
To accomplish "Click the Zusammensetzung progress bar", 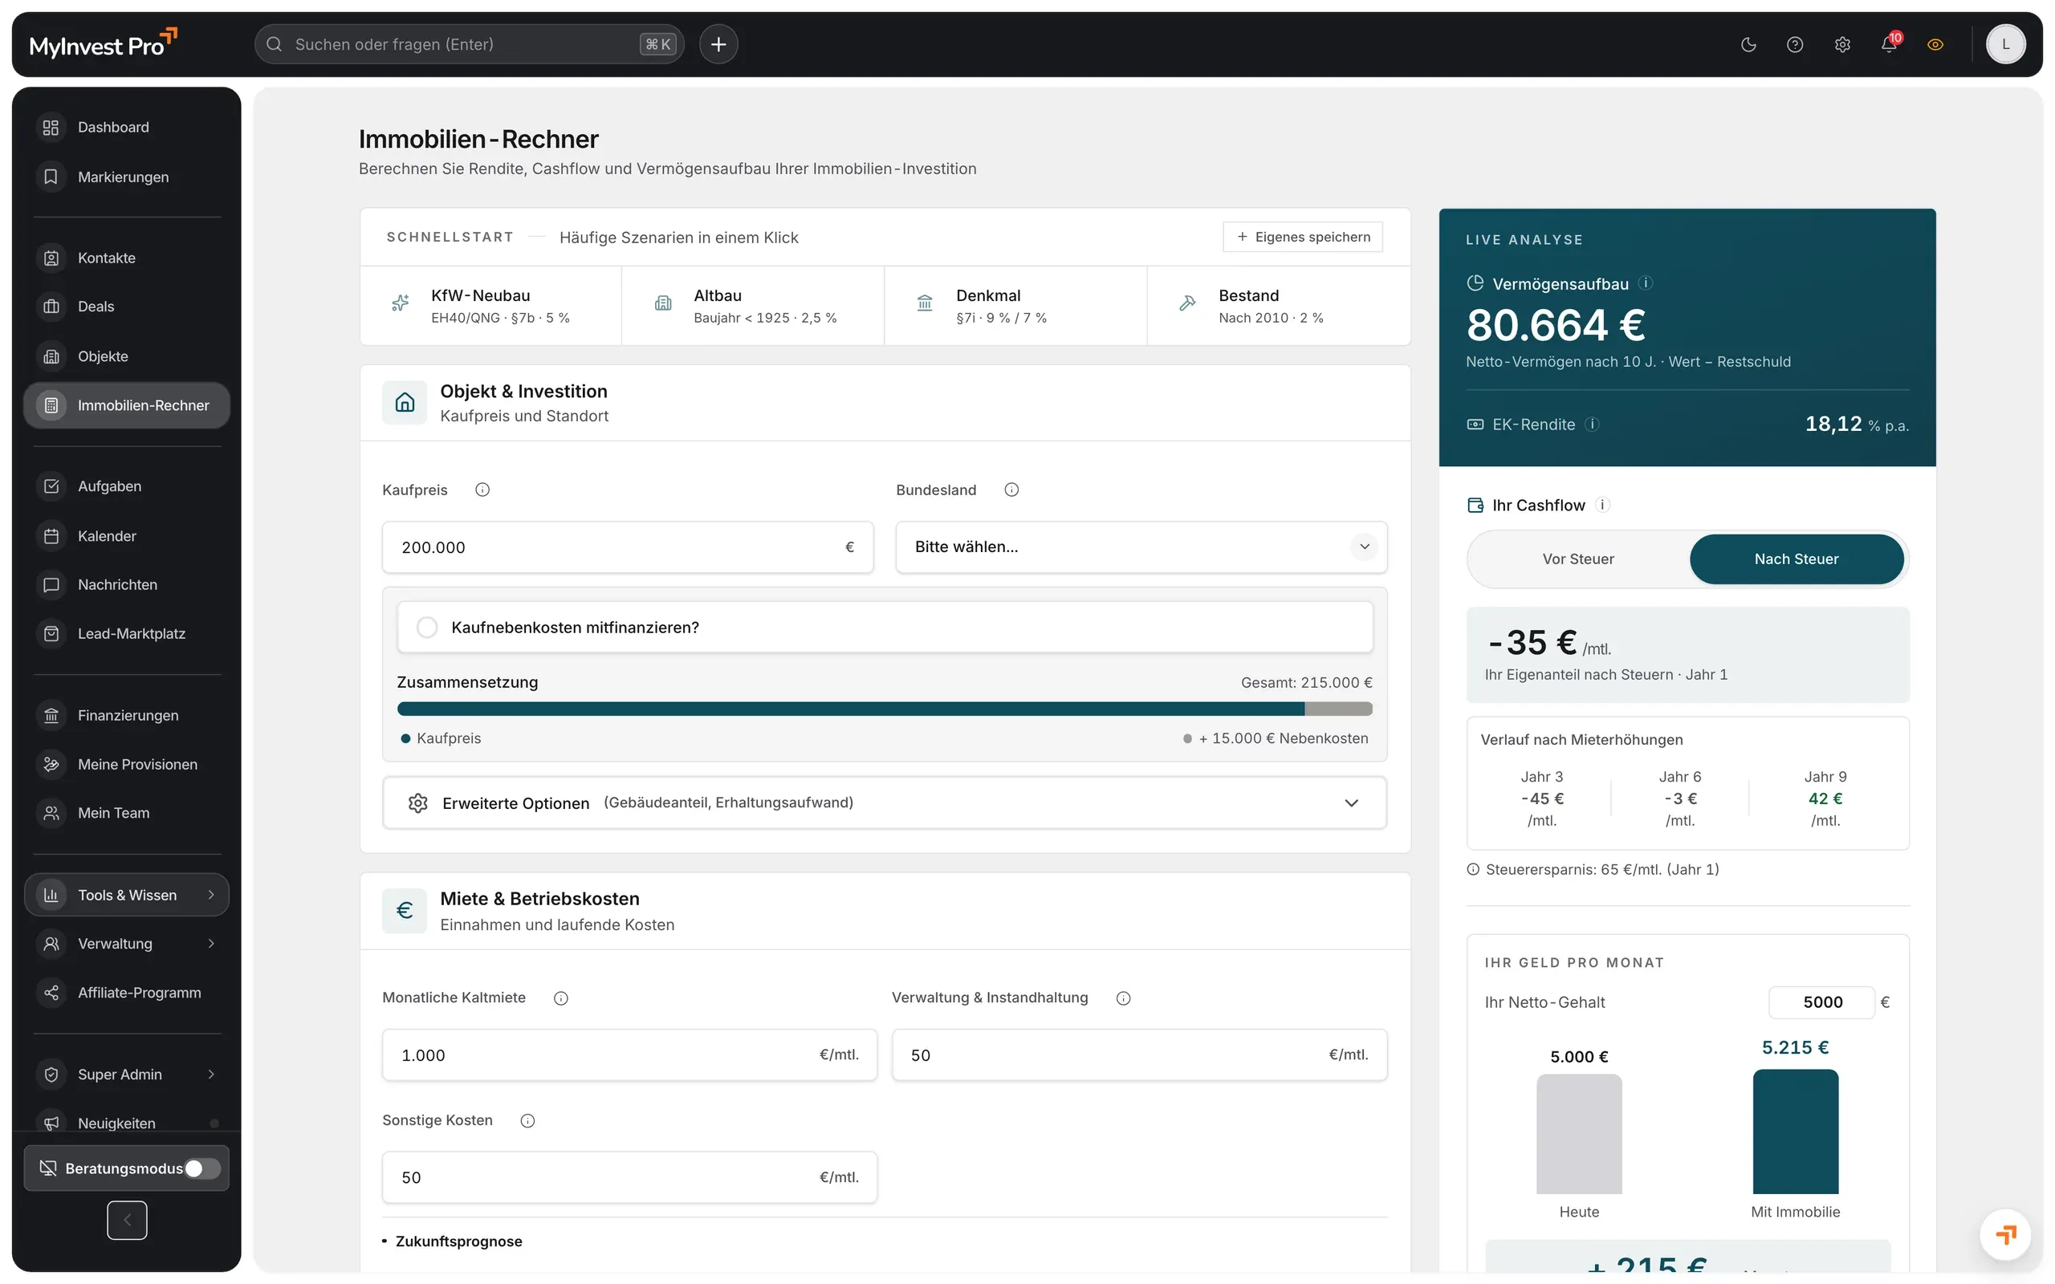I will 885,709.
